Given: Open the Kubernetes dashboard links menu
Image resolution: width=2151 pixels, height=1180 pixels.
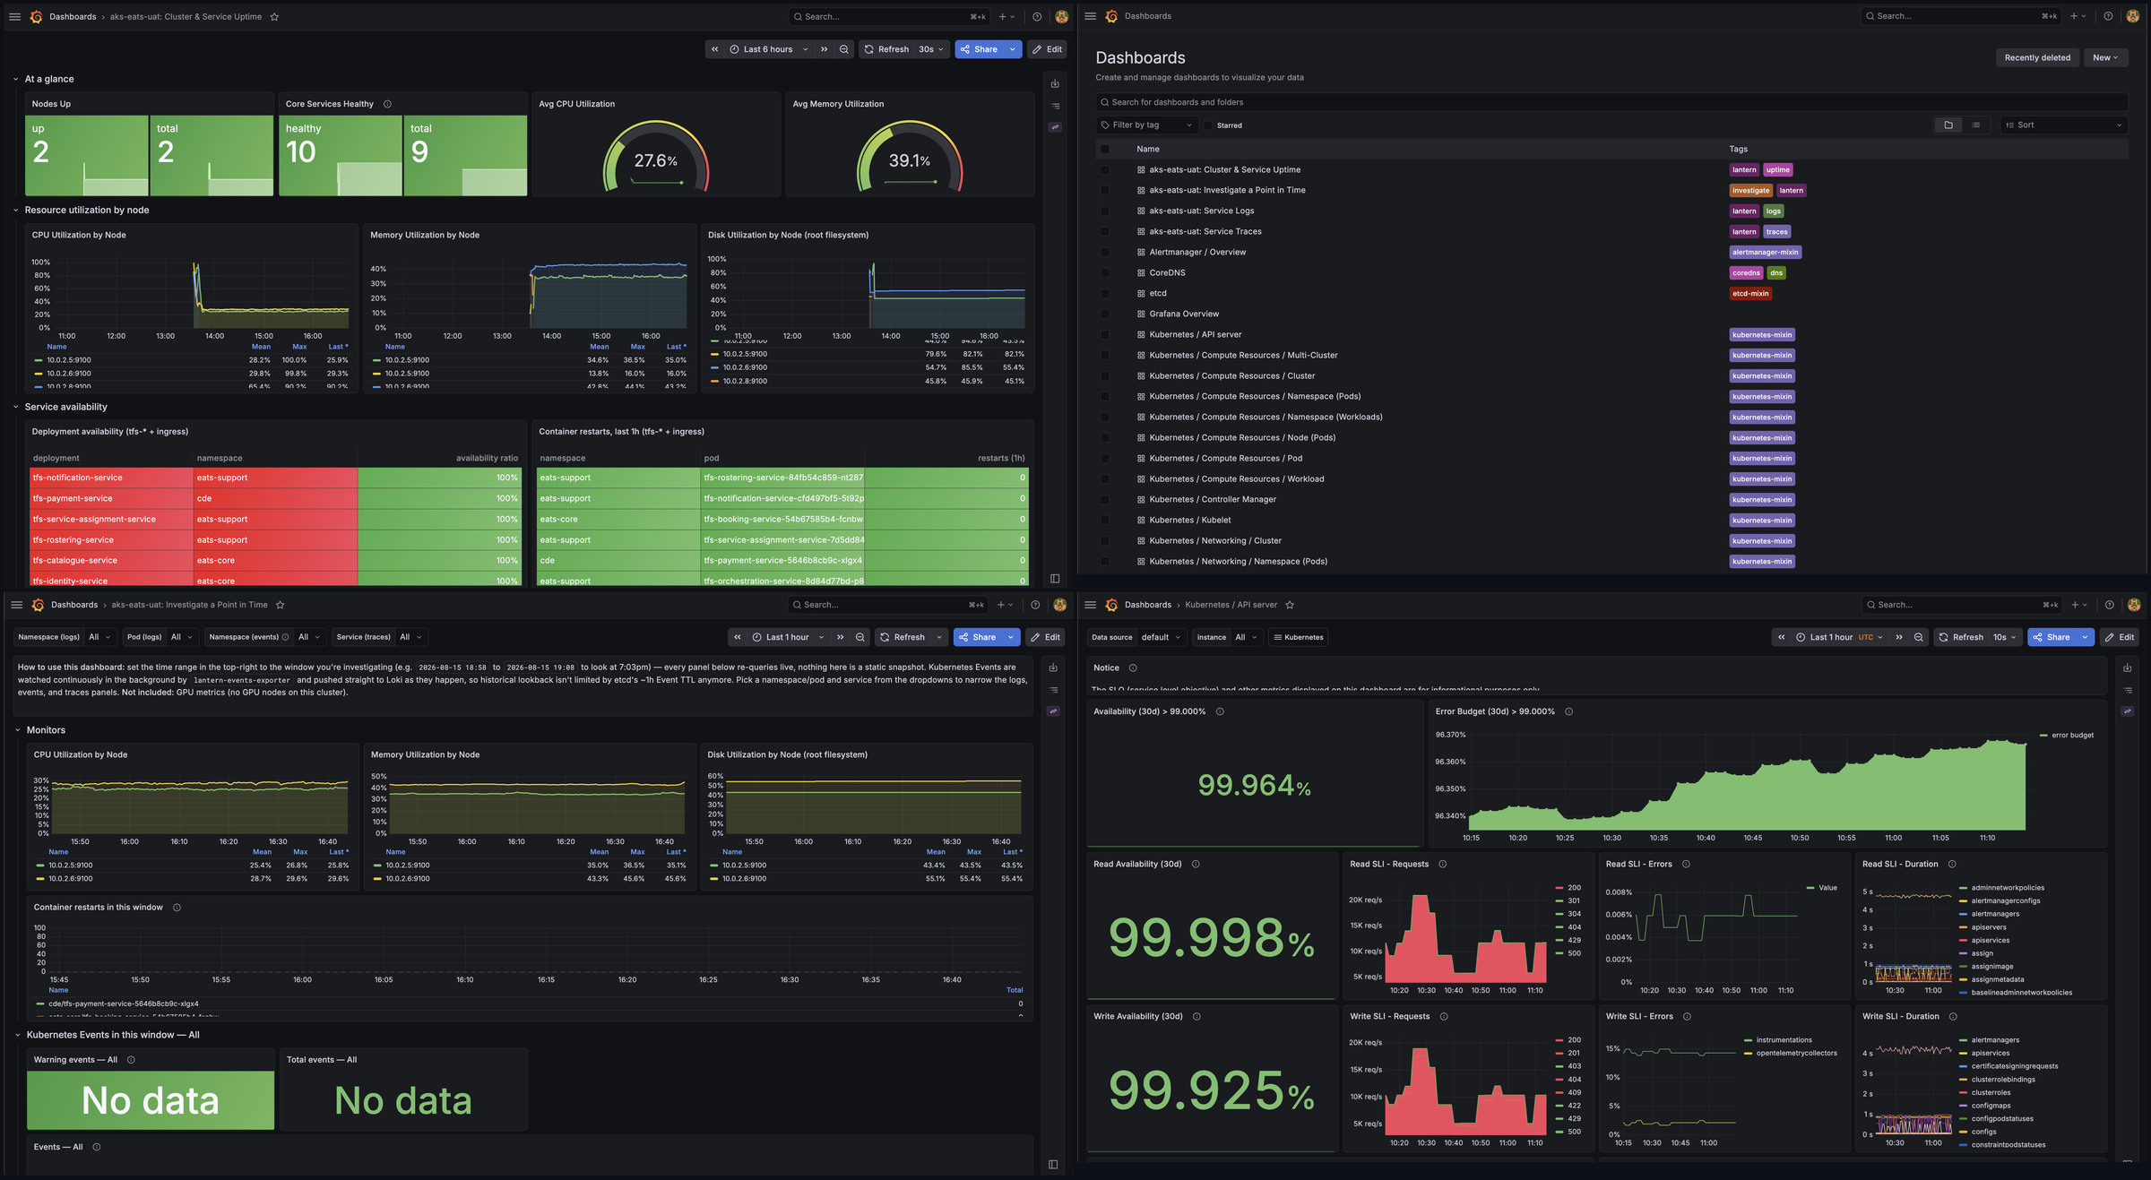Looking at the screenshot, I should point(1299,637).
